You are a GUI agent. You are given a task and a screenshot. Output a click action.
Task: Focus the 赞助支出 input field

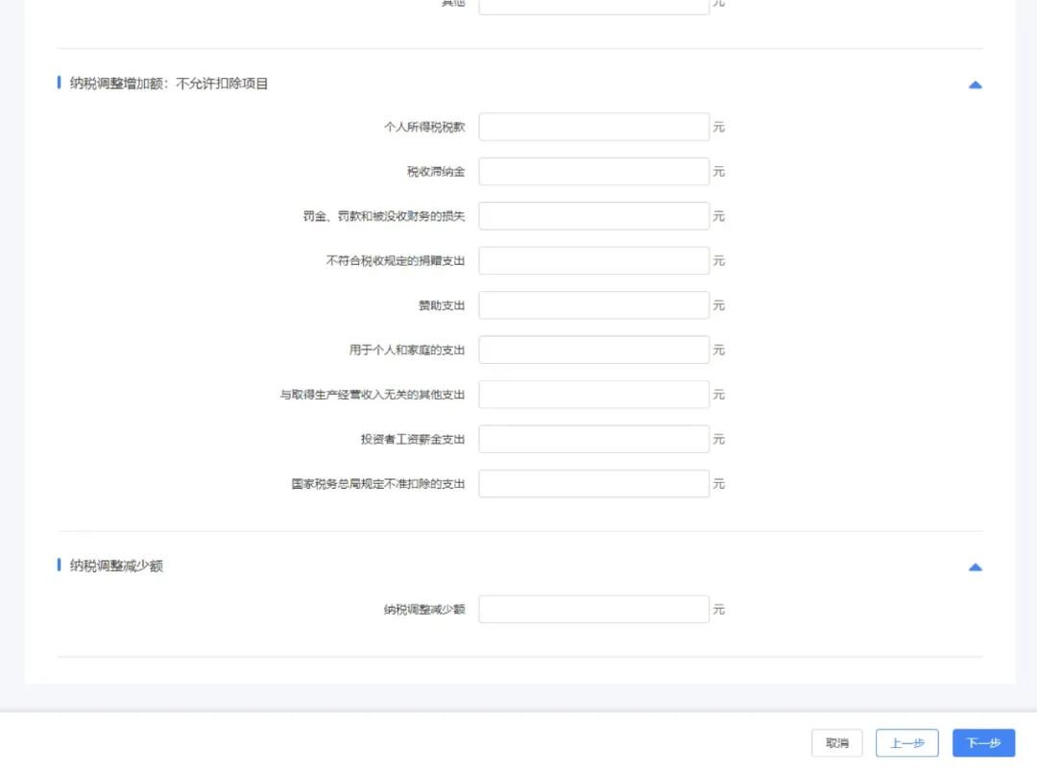click(x=593, y=305)
